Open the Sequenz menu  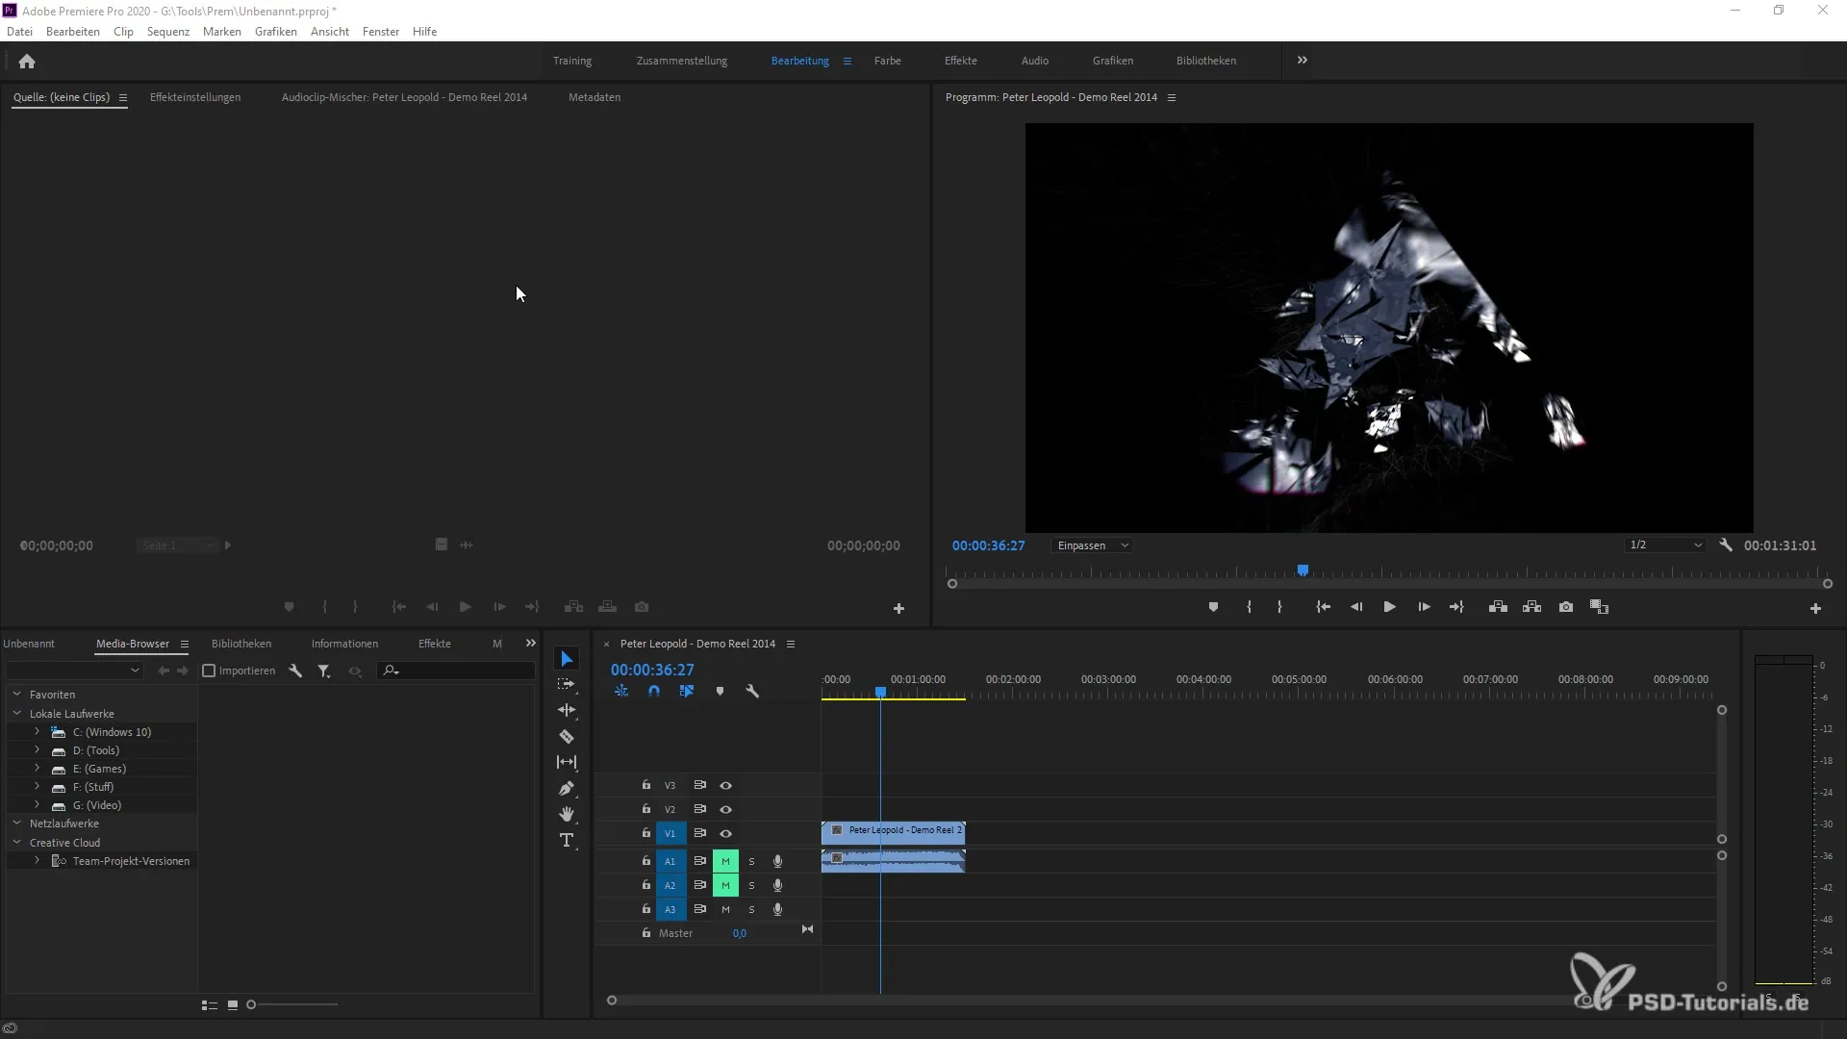click(168, 32)
